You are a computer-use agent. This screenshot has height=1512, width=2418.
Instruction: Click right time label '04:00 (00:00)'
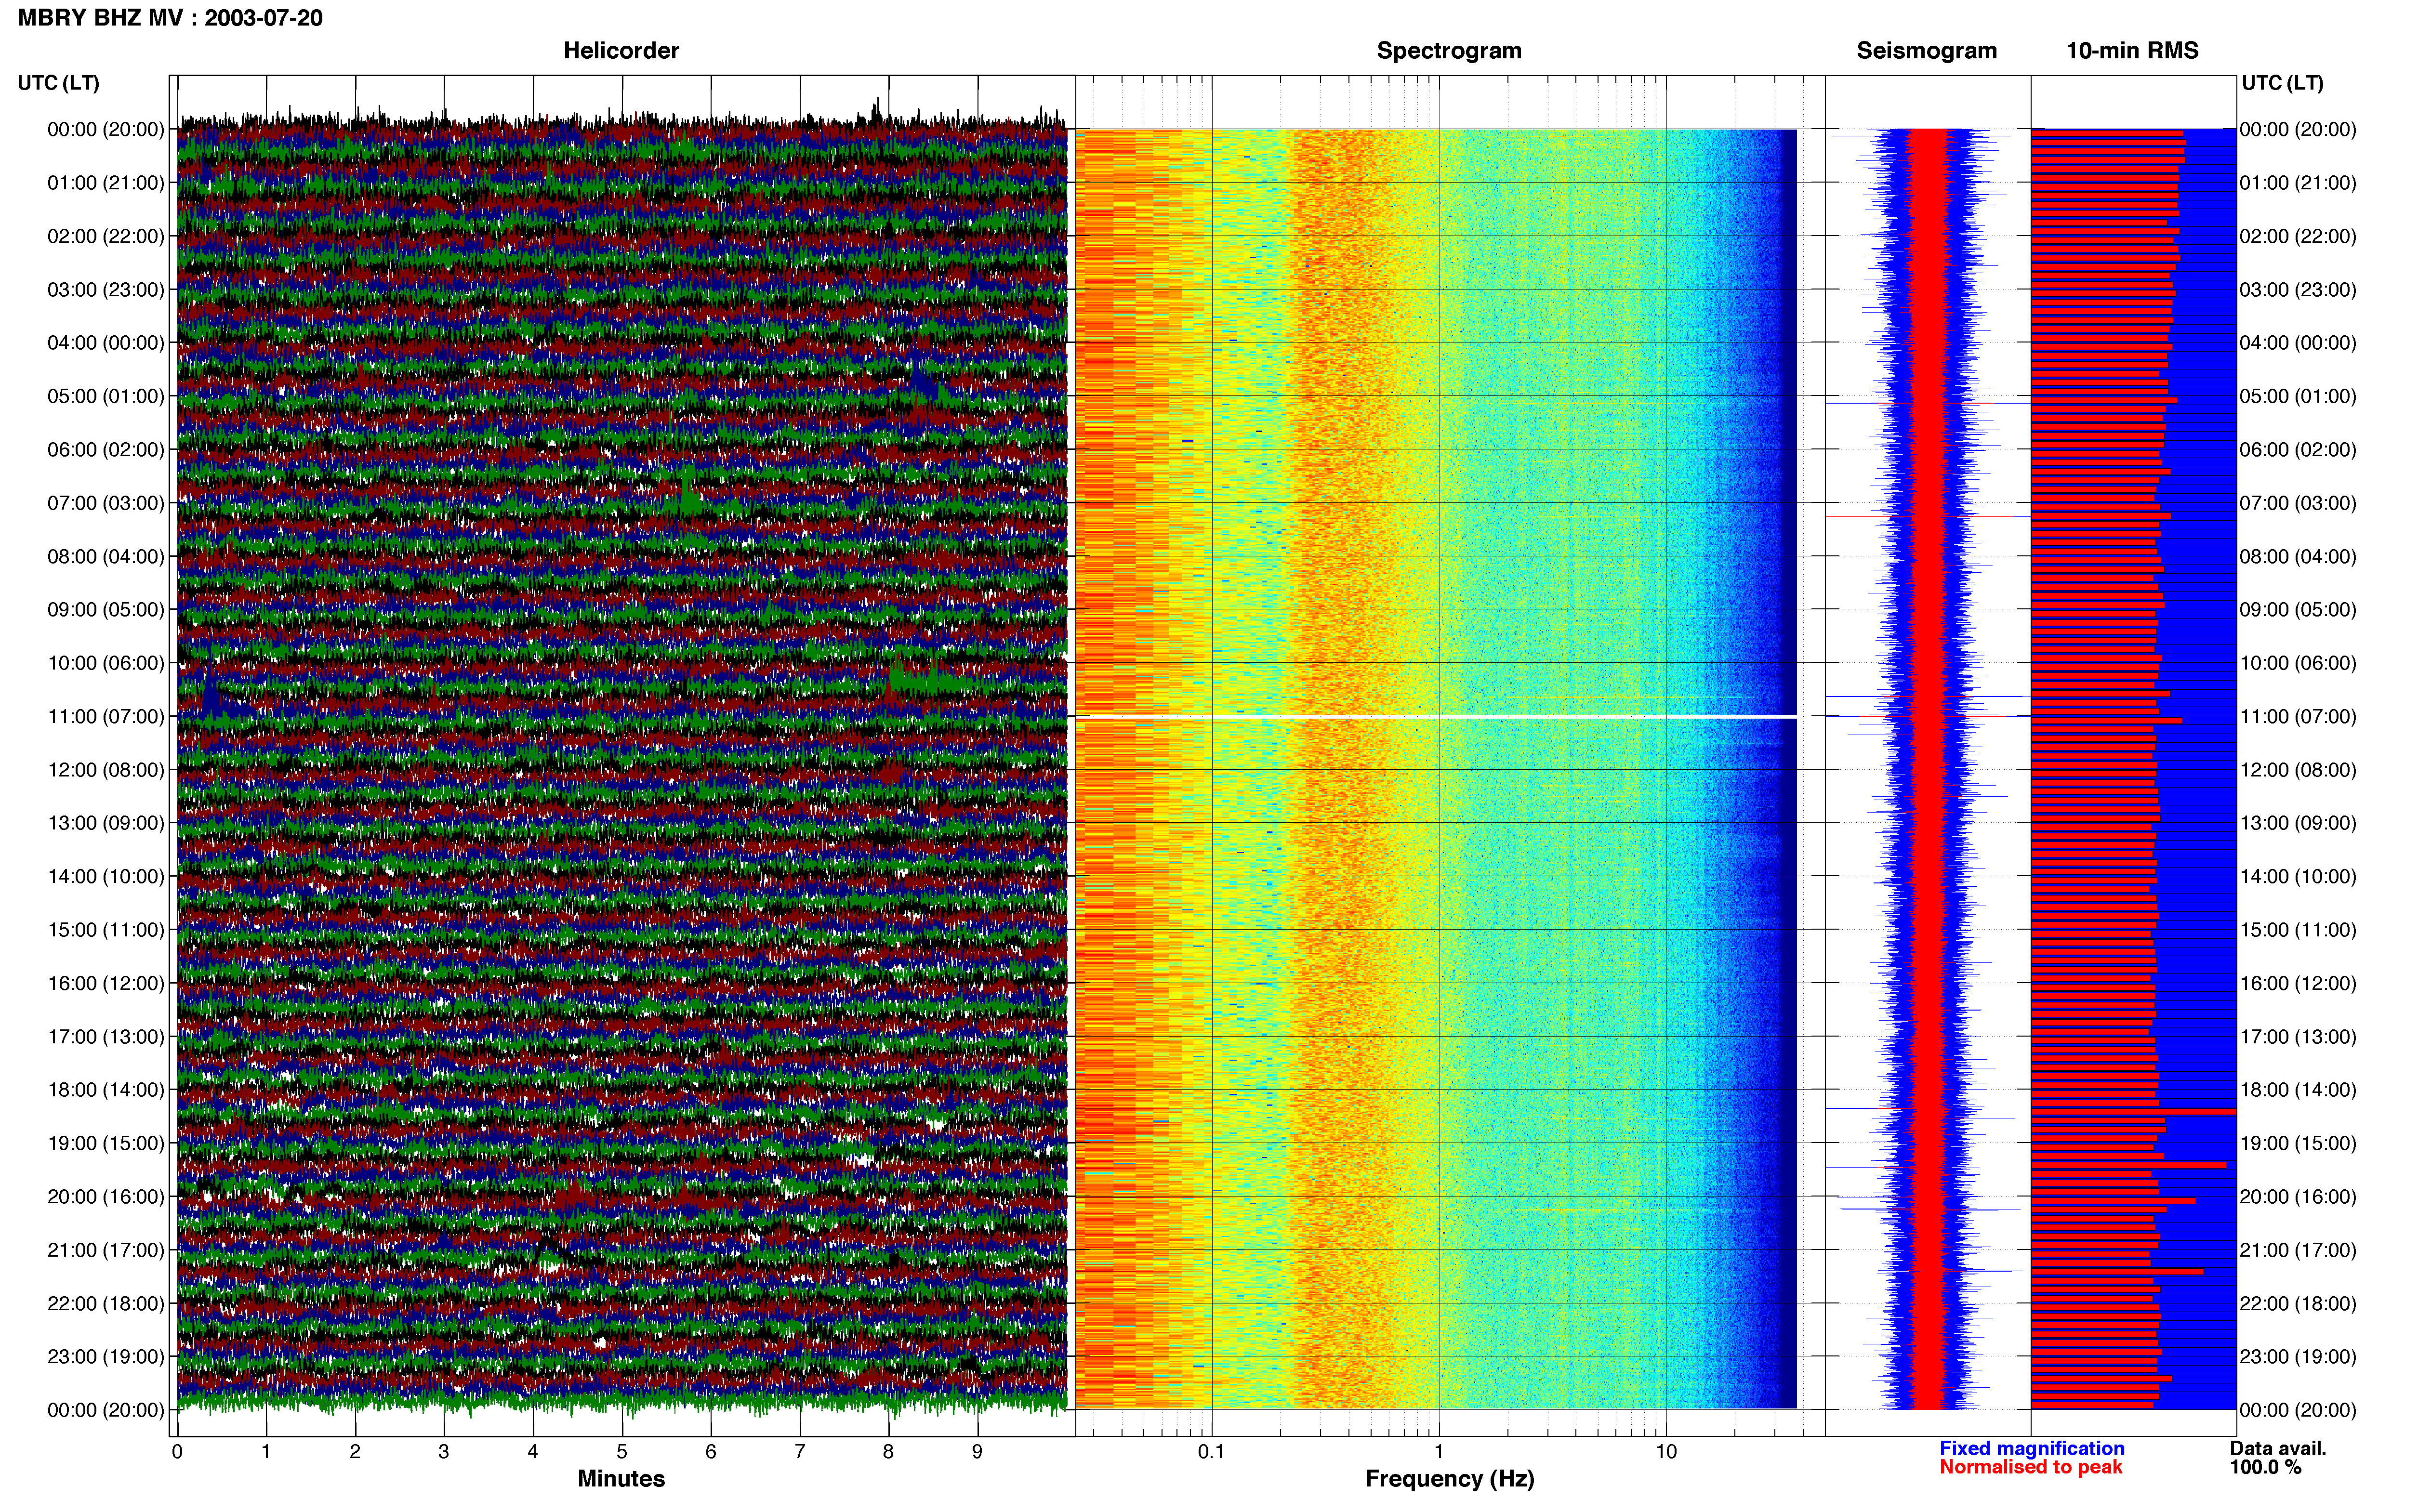pyautogui.click(x=2298, y=343)
